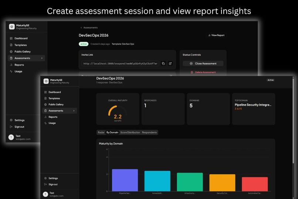298x199 pixels.
Task: Click the purple Pipeline Sec bar
Action: point(125,180)
